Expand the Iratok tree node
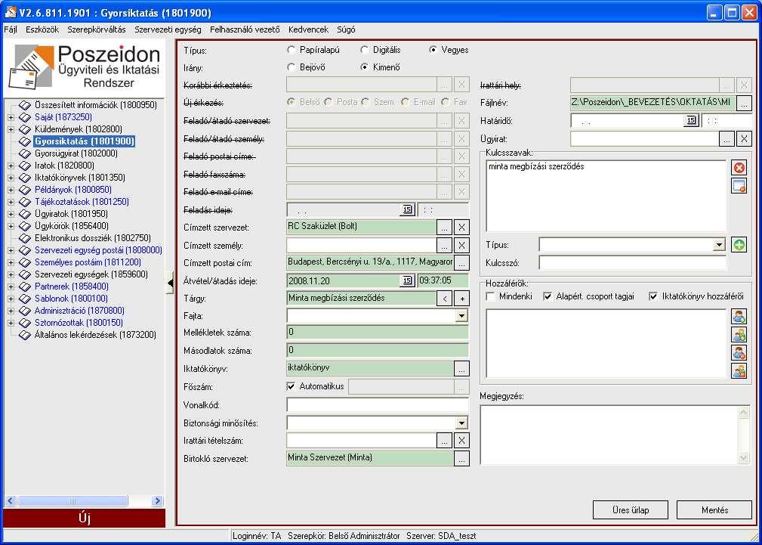This screenshot has height=545, width=762. tap(11, 166)
